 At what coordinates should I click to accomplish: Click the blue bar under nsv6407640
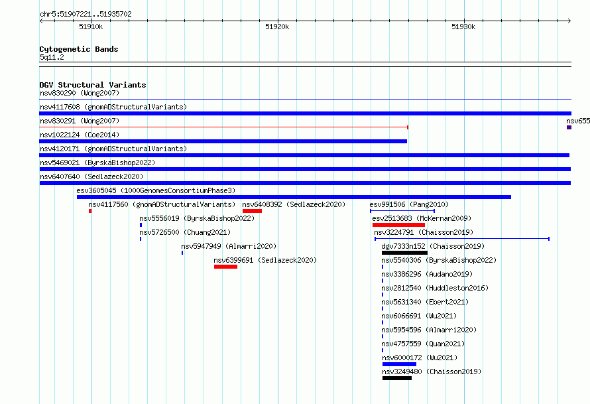(x=305, y=183)
